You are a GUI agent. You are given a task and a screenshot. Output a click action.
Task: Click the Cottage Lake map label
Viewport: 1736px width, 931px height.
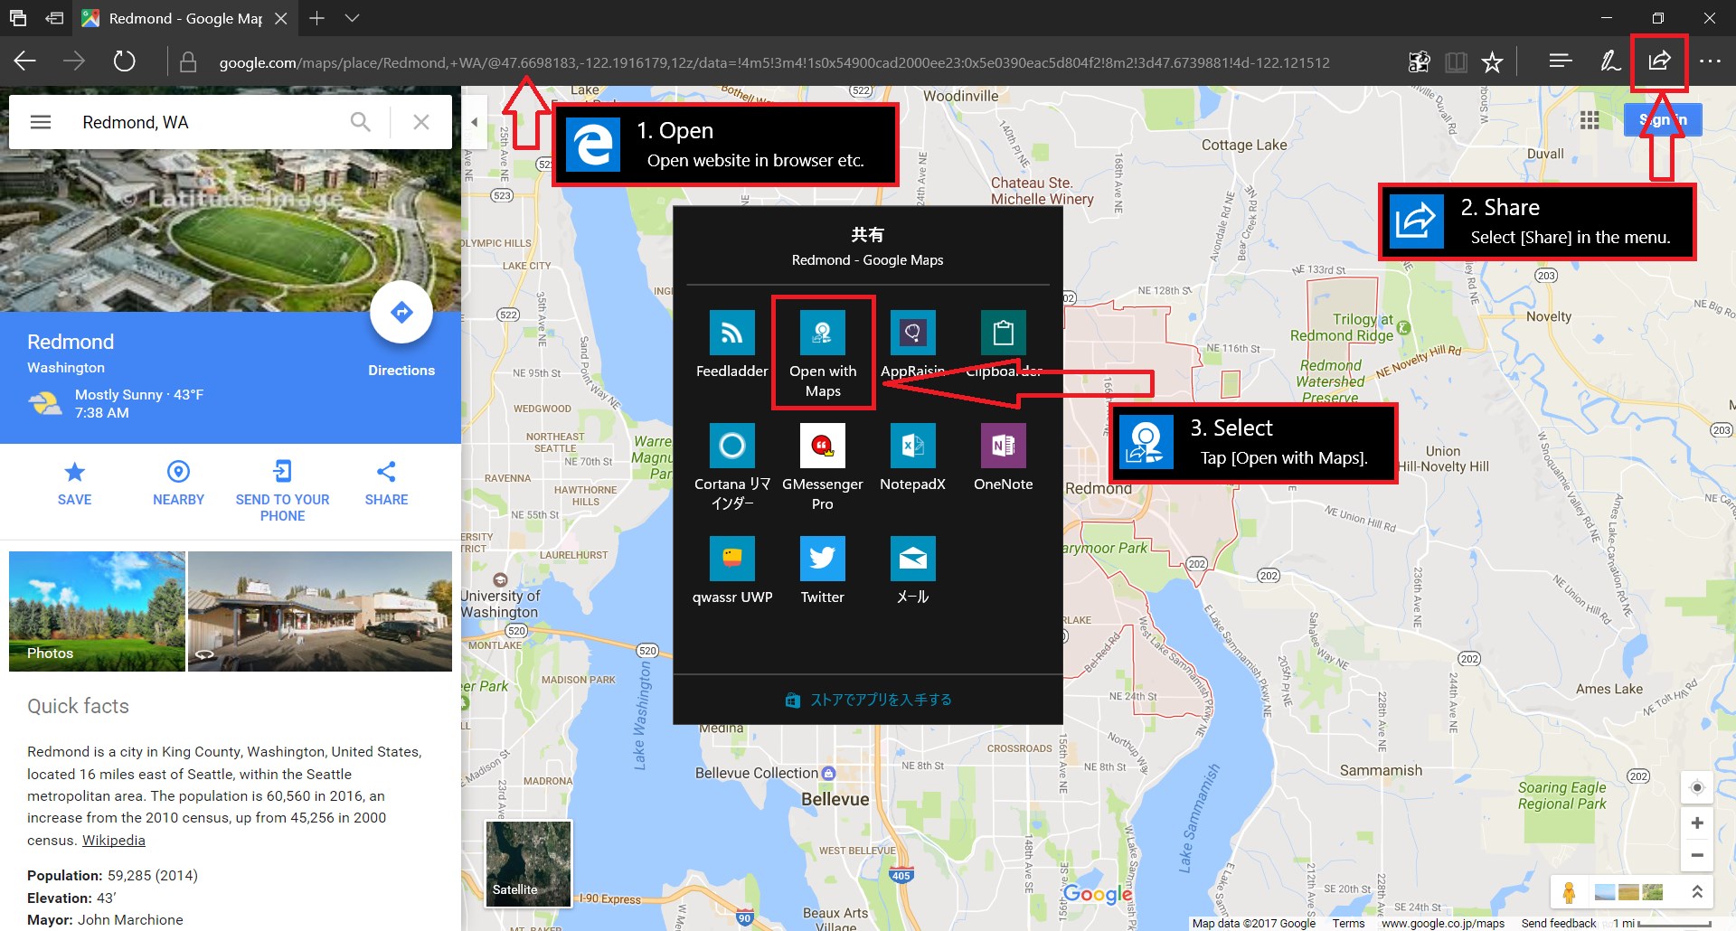click(x=1244, y=145)
